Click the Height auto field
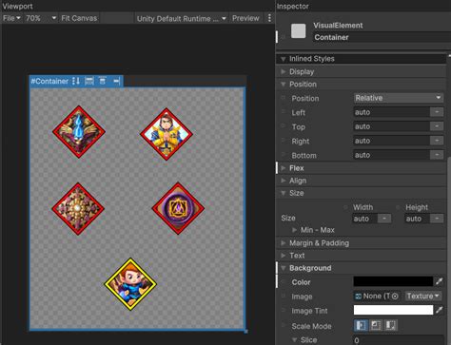The image size is (451, 345). tap(418, 219)
